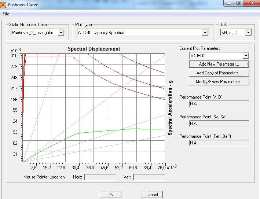Viewport: 260px width, 199px height.
Task: Click the 310, vertical axis label
Action: tap(15, 56)
